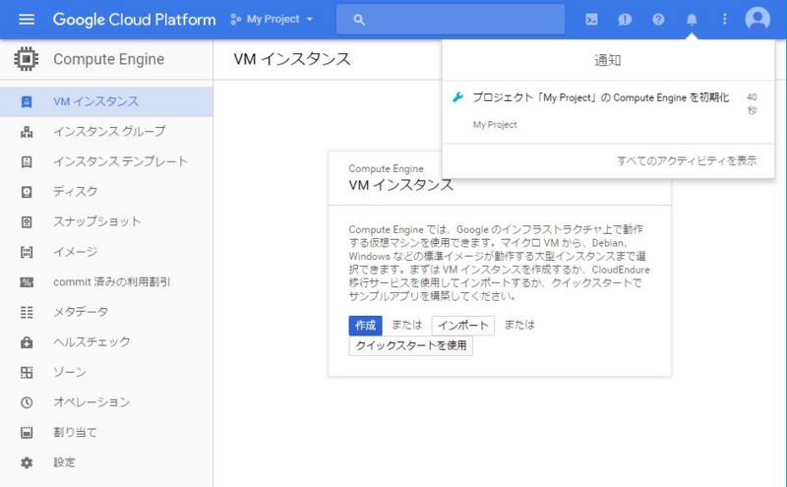Click the search magnifier icon
Screen dimensions: 787x487
pyautogui.click(x=359, y=20)
